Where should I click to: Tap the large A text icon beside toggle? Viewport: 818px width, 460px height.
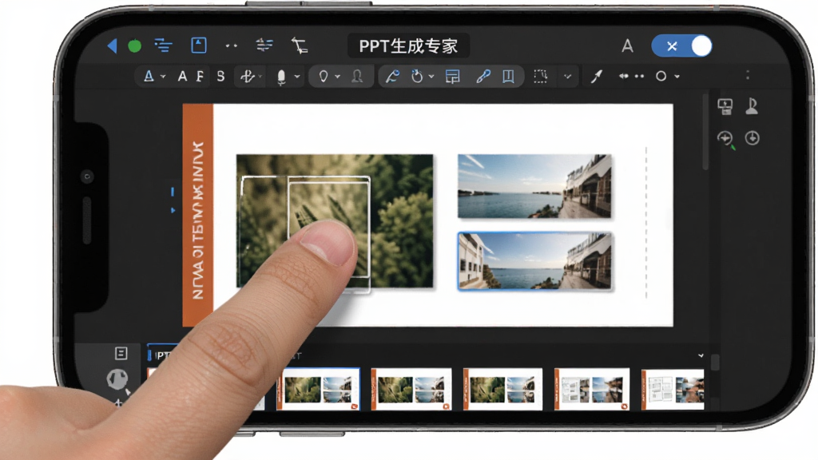click(x=628, y=46)
